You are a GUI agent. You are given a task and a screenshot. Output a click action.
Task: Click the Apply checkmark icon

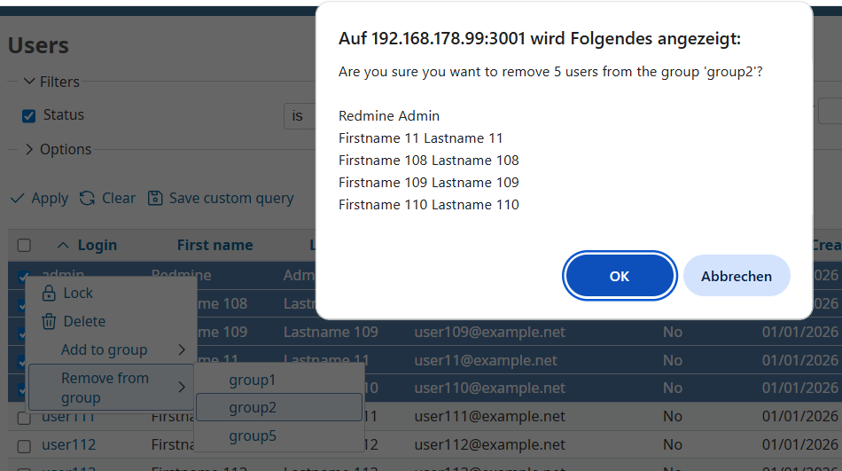[17, 199]
